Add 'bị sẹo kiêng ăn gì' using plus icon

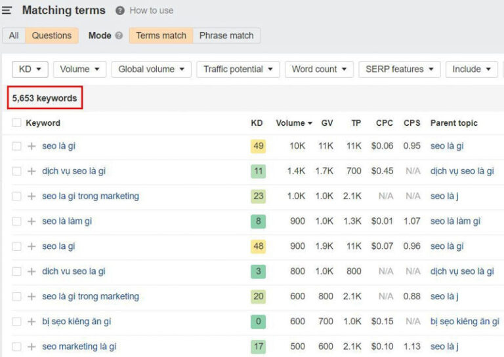tap(31, 322)
